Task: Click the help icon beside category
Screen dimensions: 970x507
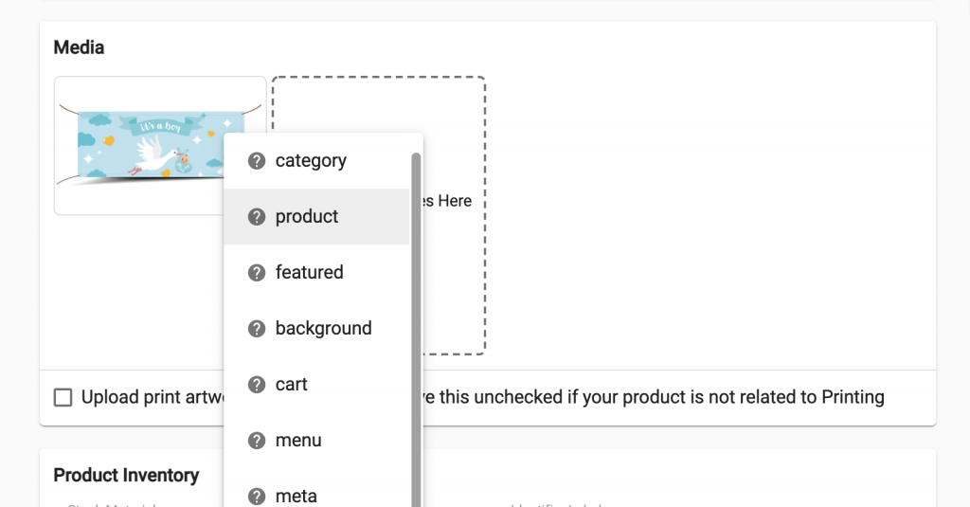Action: [257, 161]
